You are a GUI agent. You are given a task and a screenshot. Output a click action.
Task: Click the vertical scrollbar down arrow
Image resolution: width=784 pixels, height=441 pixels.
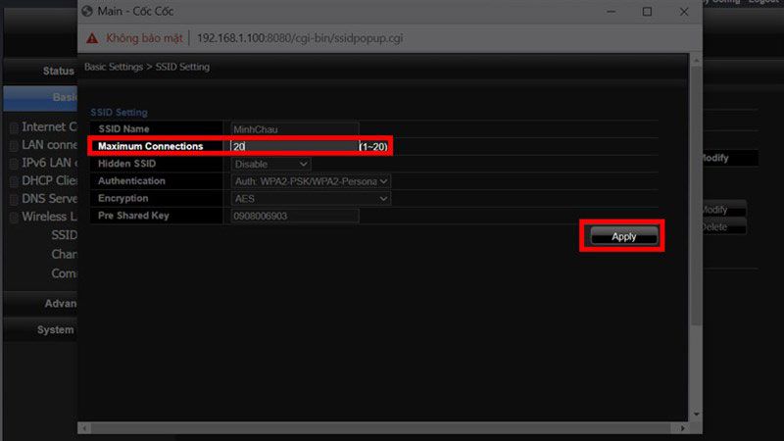tap(696, 415)
